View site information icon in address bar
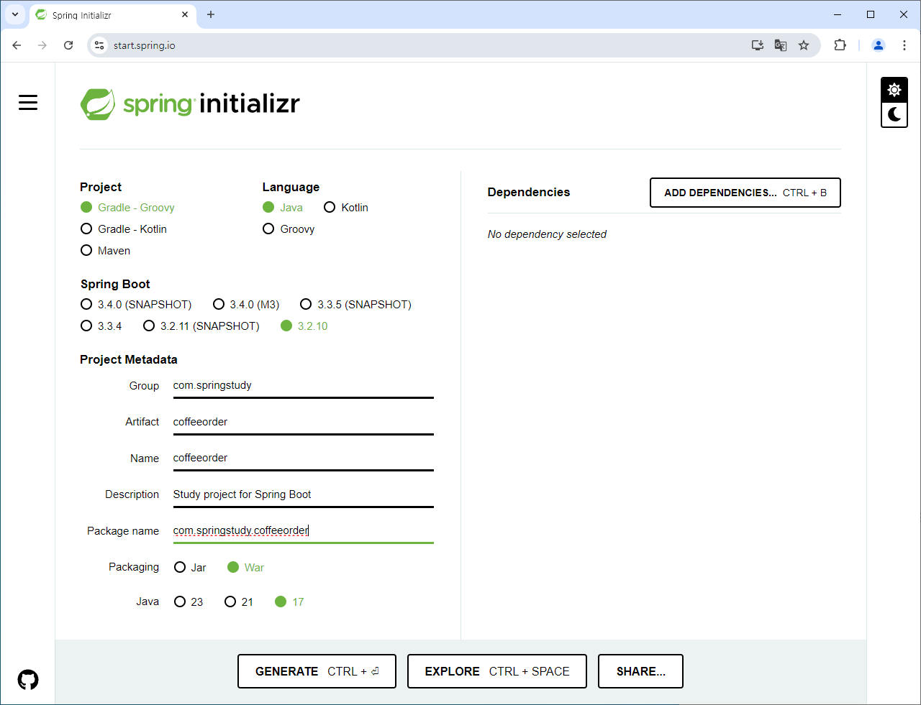Viewport: 921px width, 705px height. 99,45
